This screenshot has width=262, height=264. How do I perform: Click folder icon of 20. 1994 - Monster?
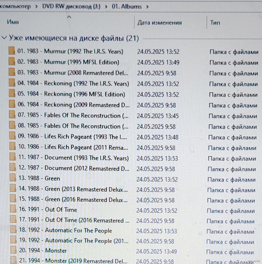pos(13,250)
